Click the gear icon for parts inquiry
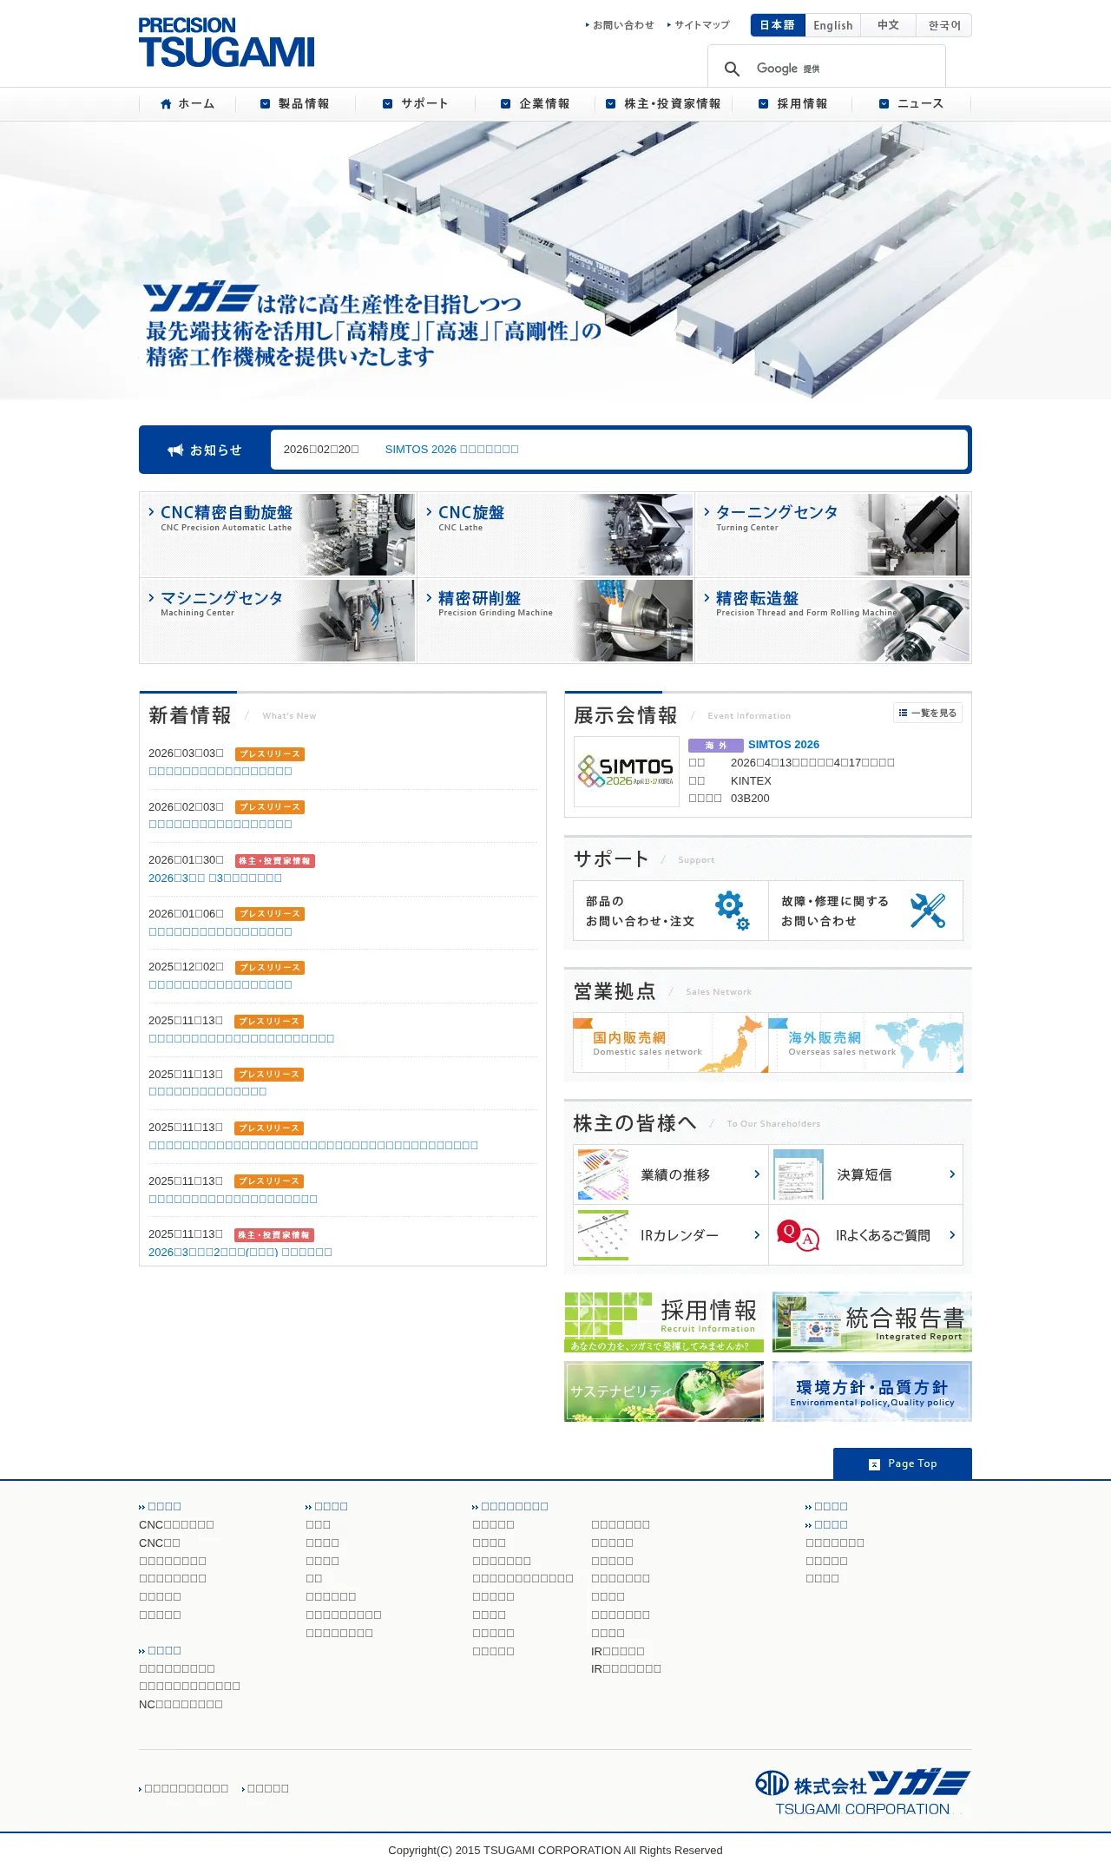Viewport: 1111px width, 1868px height. click(730, 909)
